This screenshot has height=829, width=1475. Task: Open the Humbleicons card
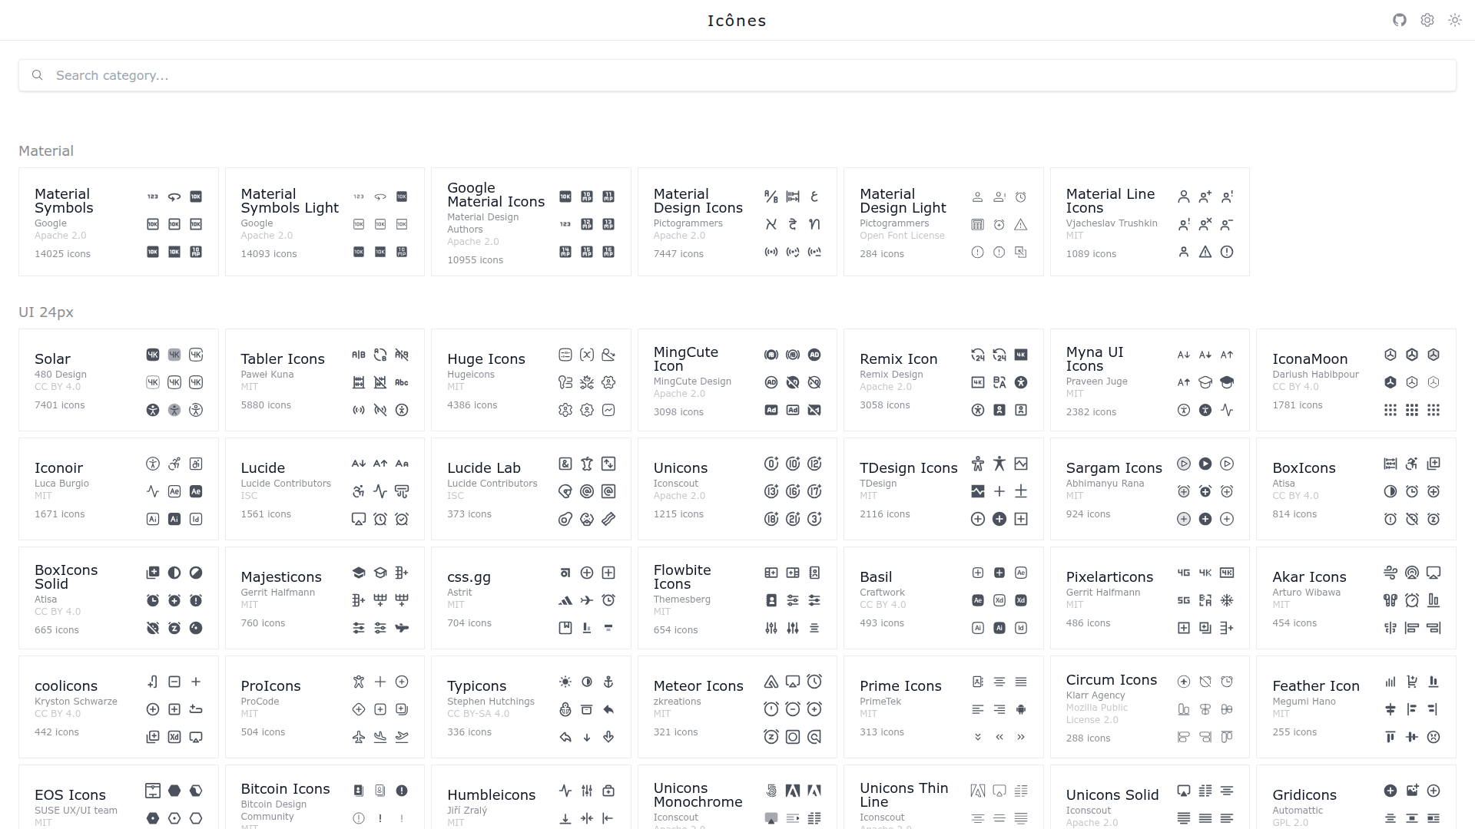pos(531,798)
